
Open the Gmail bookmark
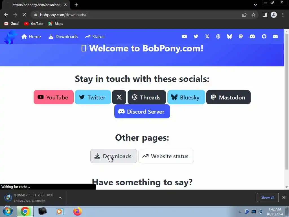tap(12, 24)
